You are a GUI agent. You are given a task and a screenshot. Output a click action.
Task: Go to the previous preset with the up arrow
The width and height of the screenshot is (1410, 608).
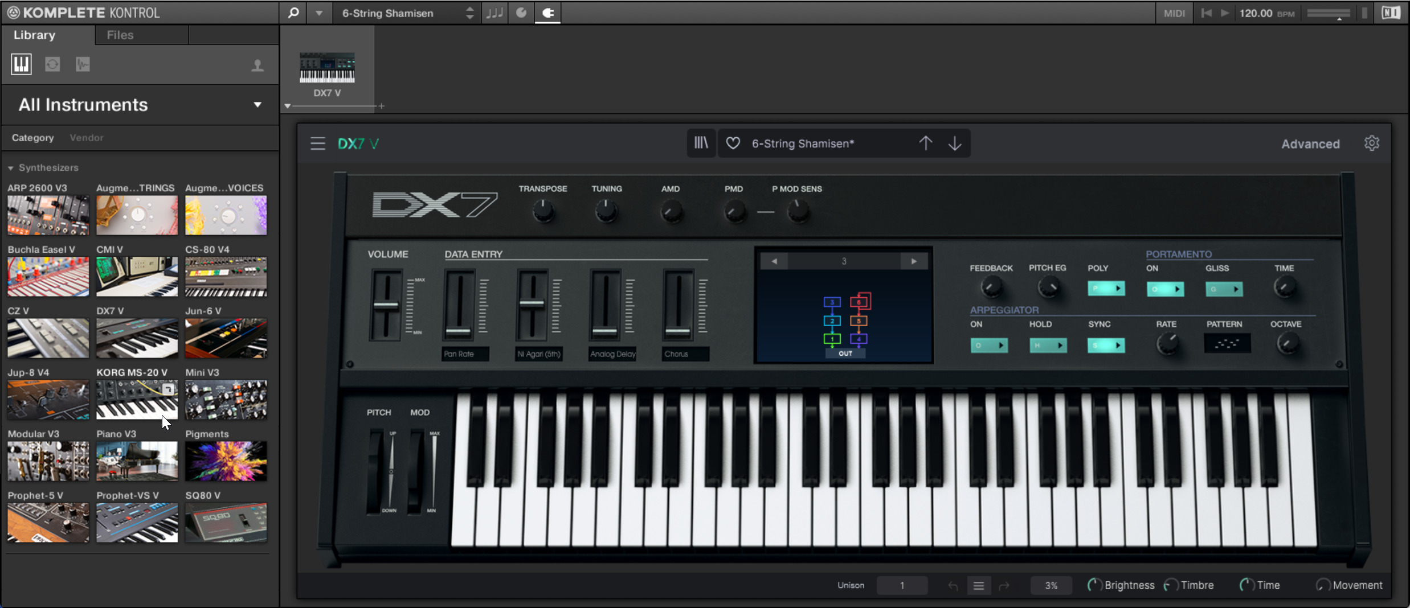926,143
